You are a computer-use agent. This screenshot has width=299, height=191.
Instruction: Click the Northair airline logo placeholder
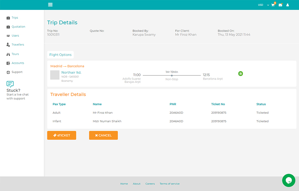coord(55,75)
